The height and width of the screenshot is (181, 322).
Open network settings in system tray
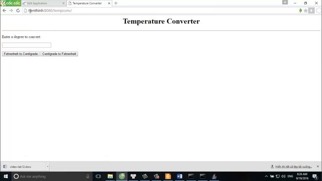click(x=278, y=176)
